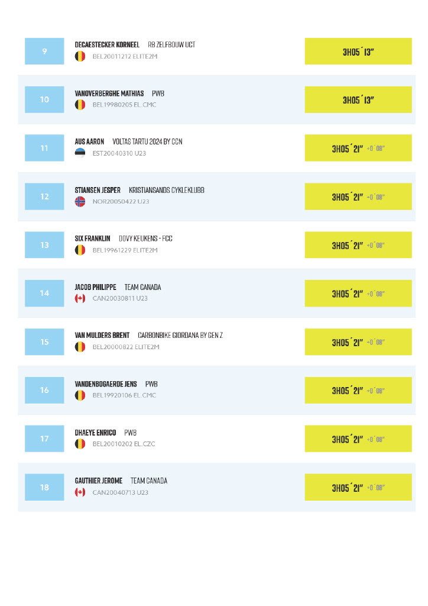Click the Belgian flag beside Dhaeye Enrico

tap(80, 444)
